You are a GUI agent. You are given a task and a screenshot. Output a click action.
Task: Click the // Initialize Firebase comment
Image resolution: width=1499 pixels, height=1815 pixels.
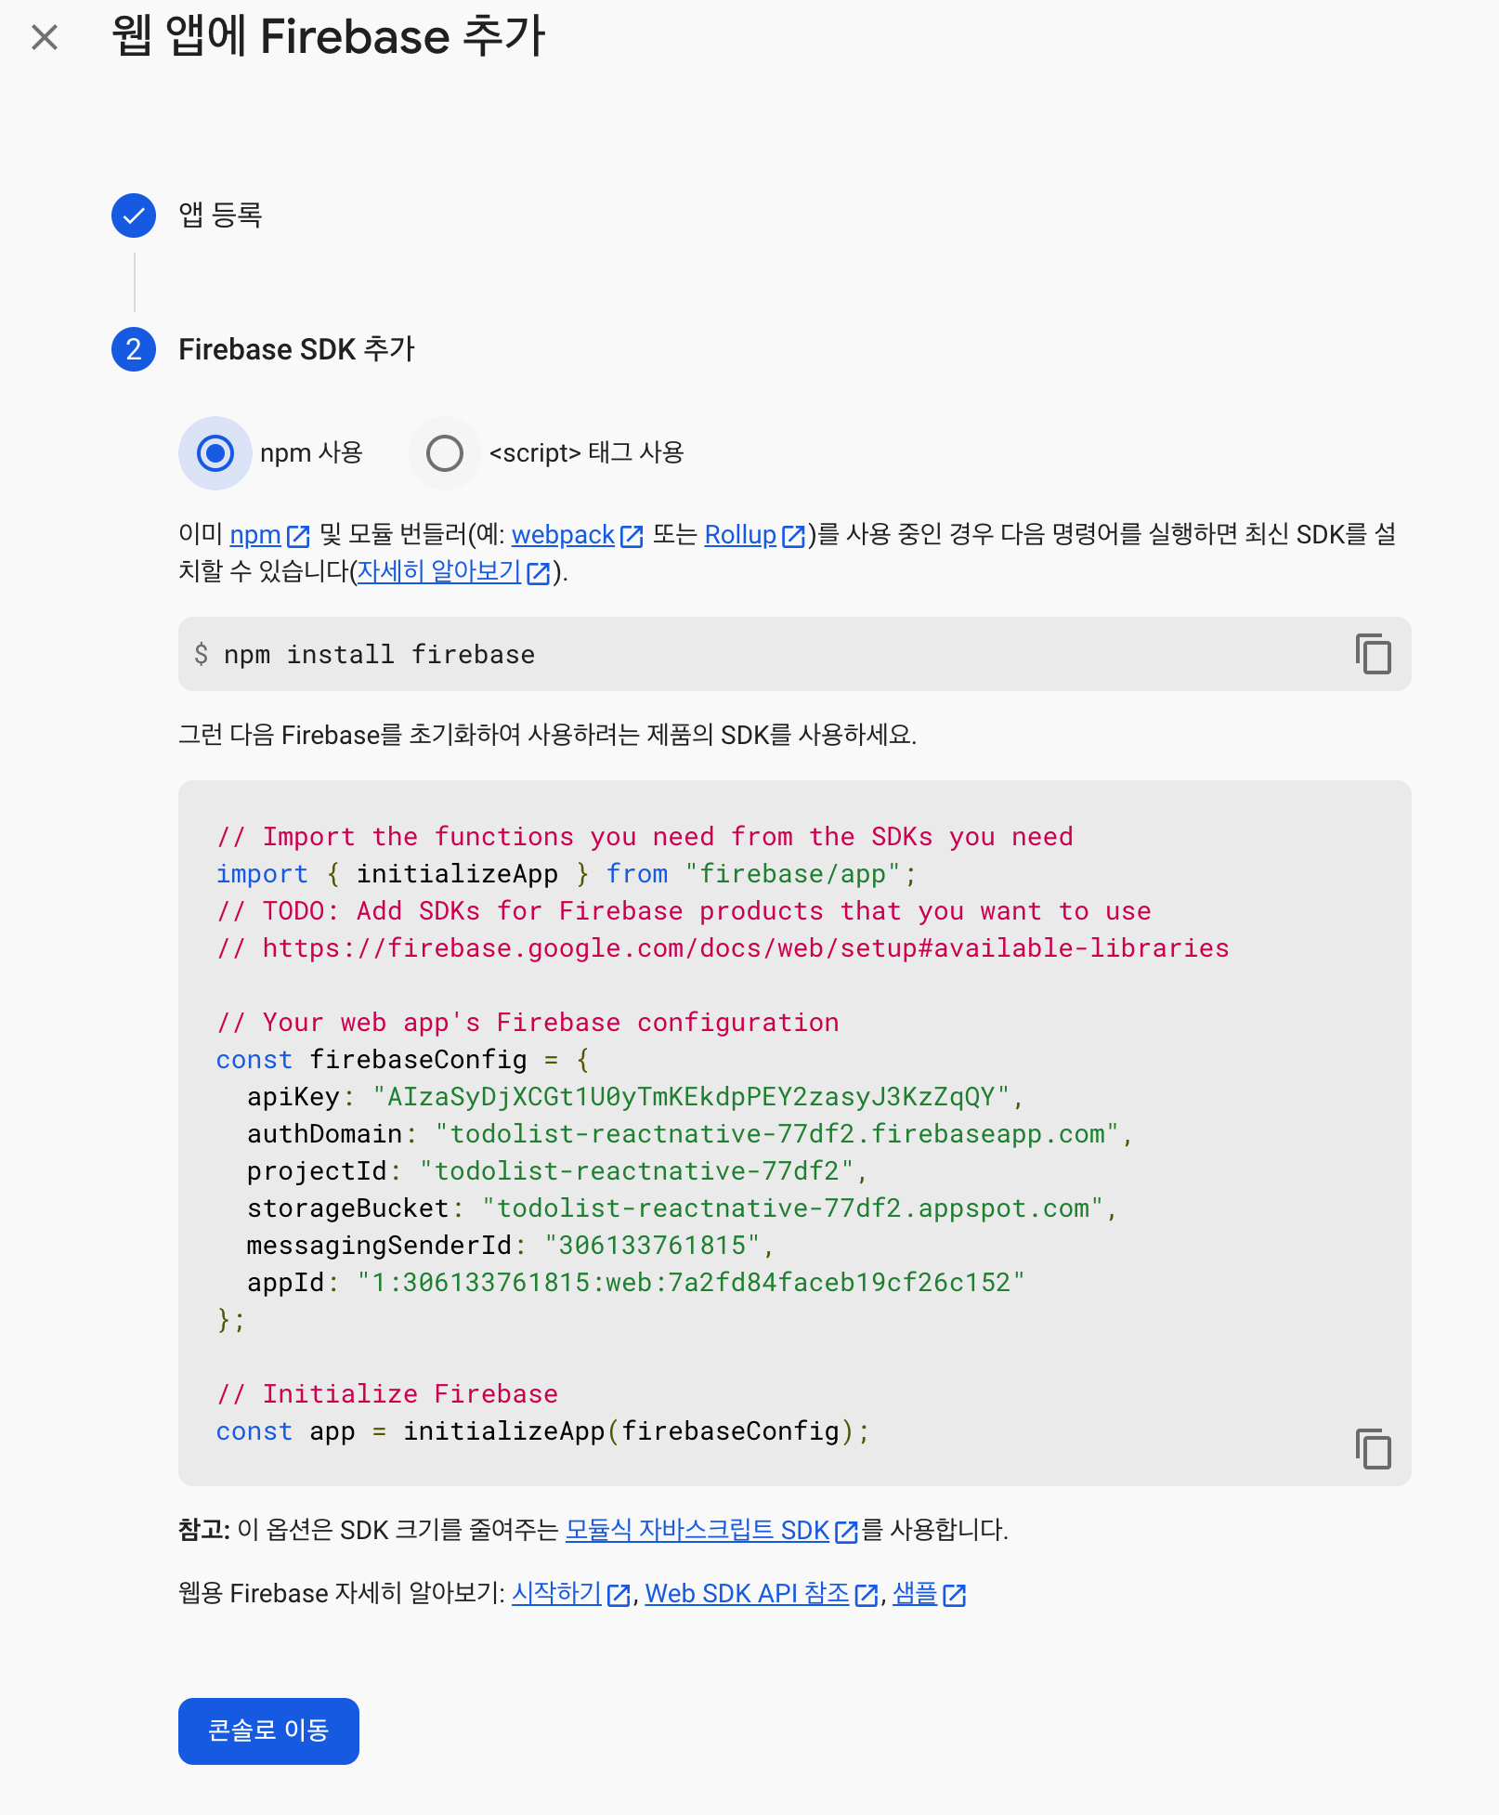(387, 1394)
